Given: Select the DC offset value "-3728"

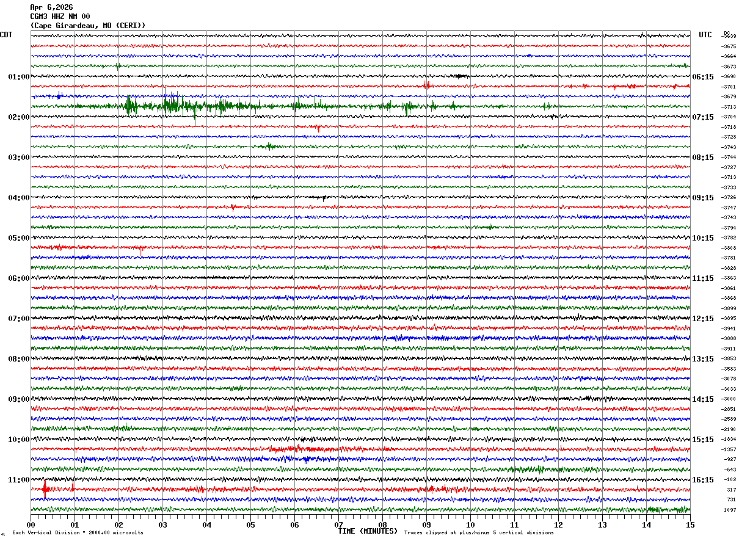Looking at the screenshot, I should pos(729,137).
